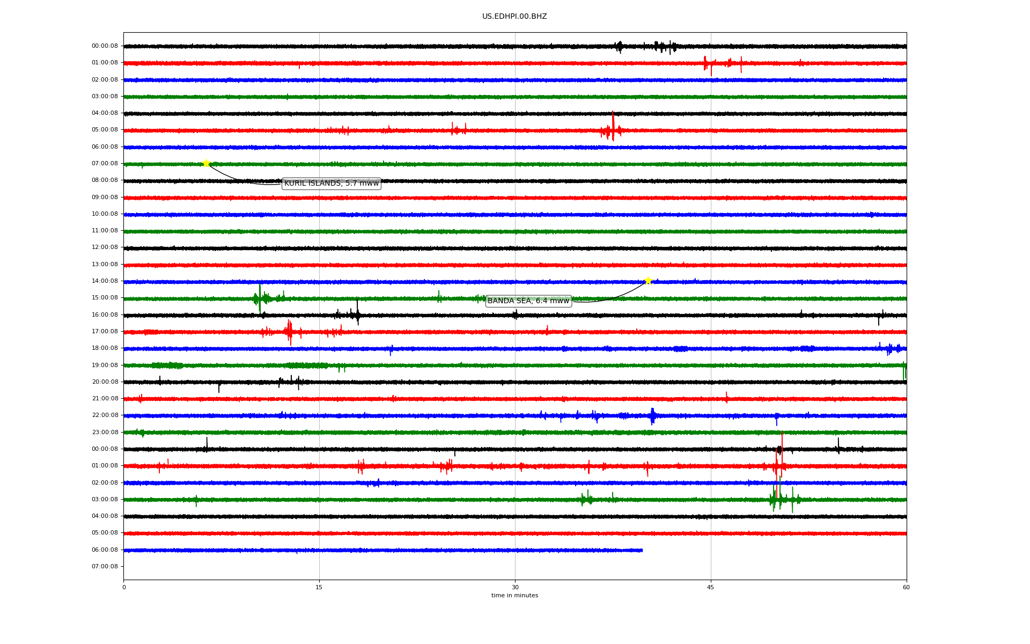Click the 60 minute x-axis tick label
Image resolution: width=1030 pixels, height=644 pixels.
pos(906,587)
